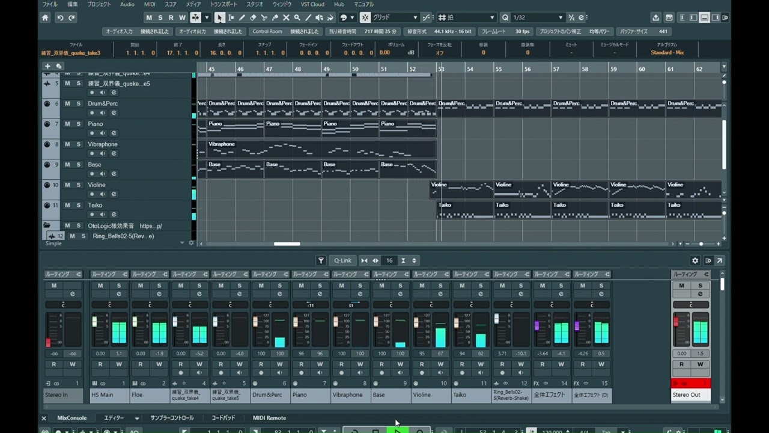Toggle the toolbar Write automation W button
Viewport: 769px width, 433px height.
pyautogui.click(x=182, y=17)
